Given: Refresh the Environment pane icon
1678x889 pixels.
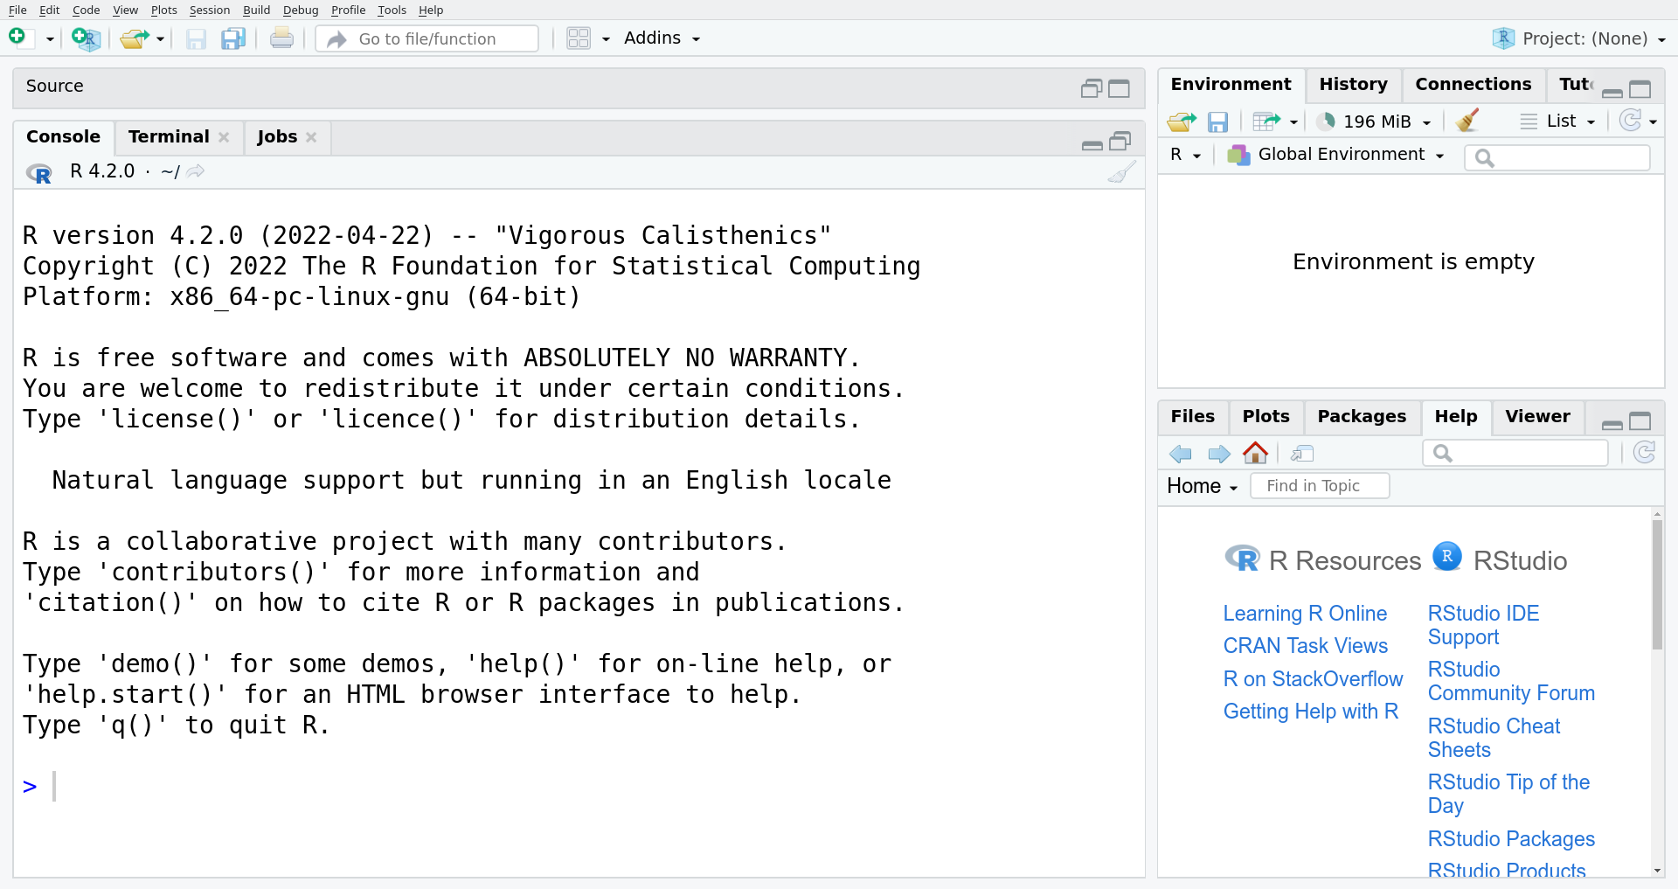Looking at the screenshot, I should 1630,121.
